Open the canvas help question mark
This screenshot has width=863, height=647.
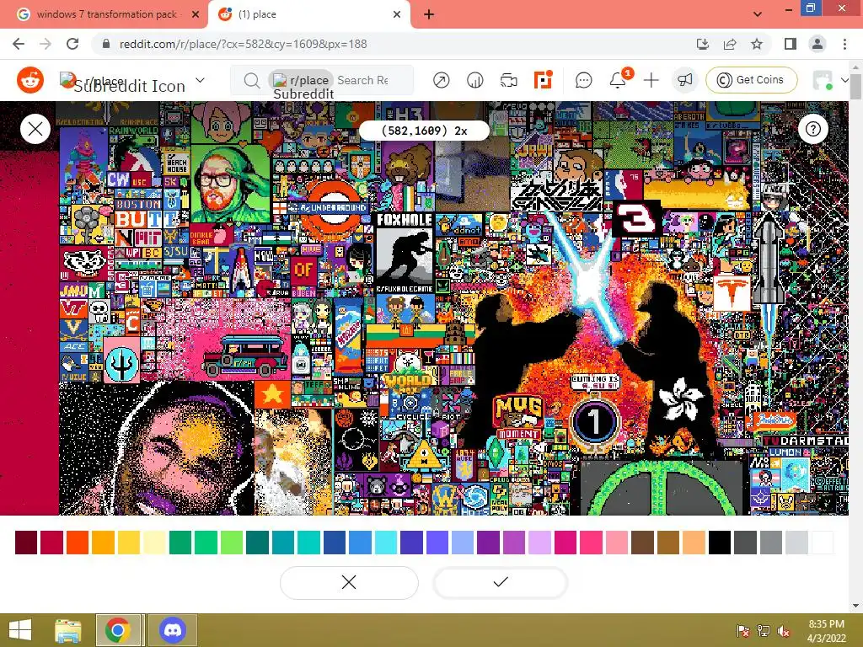pyautogui.click(x=813, y=129)
